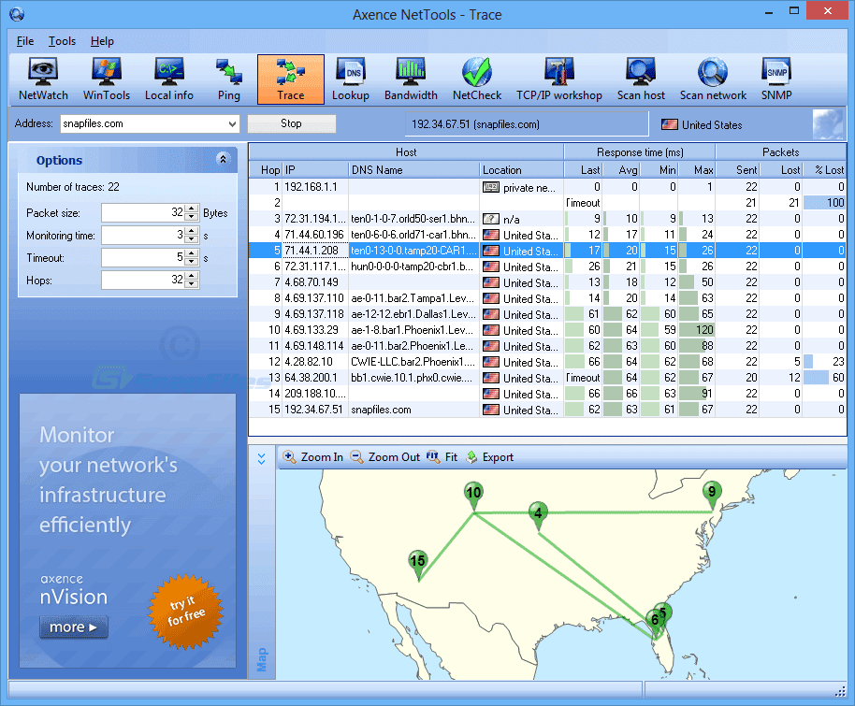The image size is (855, 706).
Task: Open the NetCheck tool
Action: (477, 79)
